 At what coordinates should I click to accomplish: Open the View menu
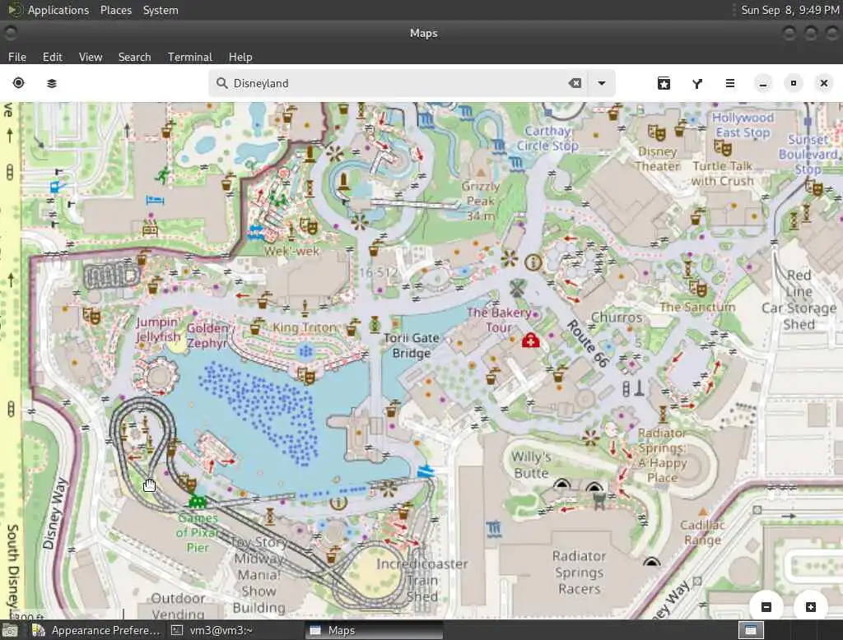click(x=91, y=57)
